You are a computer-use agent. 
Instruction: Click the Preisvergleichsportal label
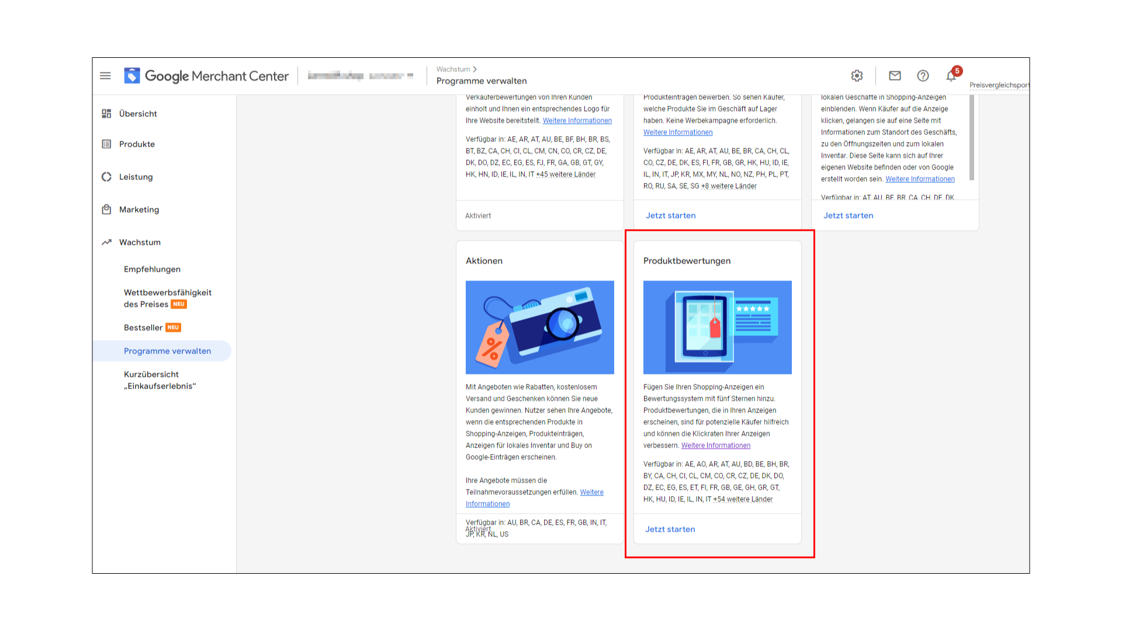(x=999, y=85)
